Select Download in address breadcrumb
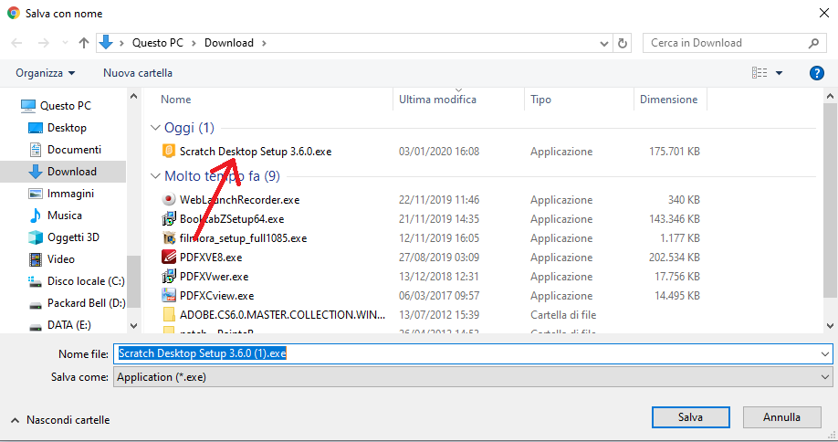Viewport: 838px width, 442px height. point(229,43)
